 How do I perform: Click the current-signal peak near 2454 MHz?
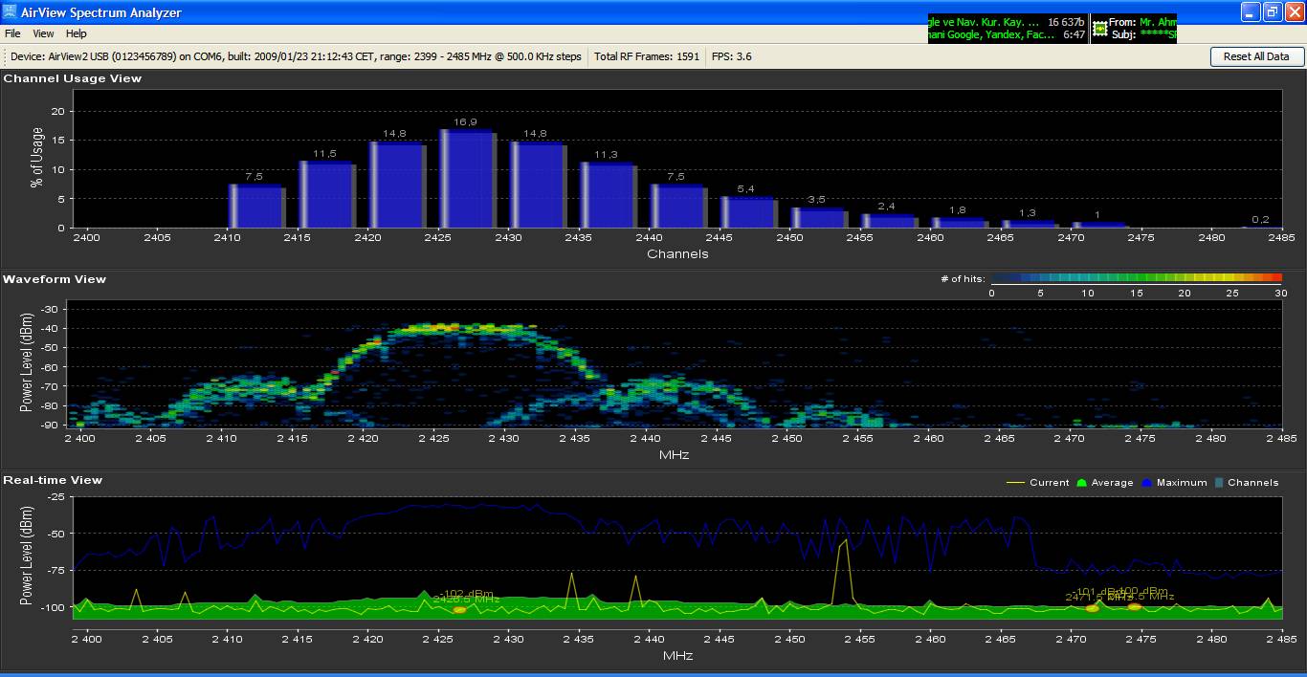[x=844, y=542]
